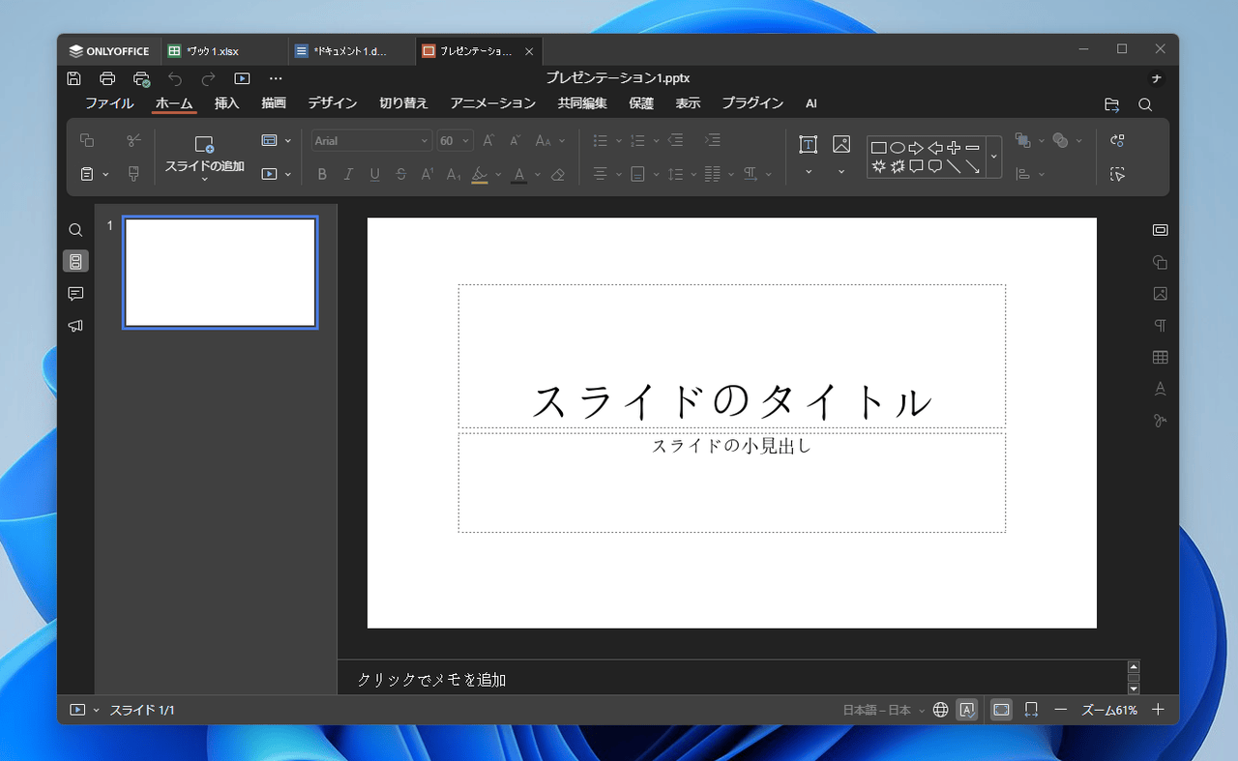The height and width of the screenshot is (761, 1238).
Task: Click the Quick Print icon with green check
Action: pyautogui.click(x=141, y=78)
